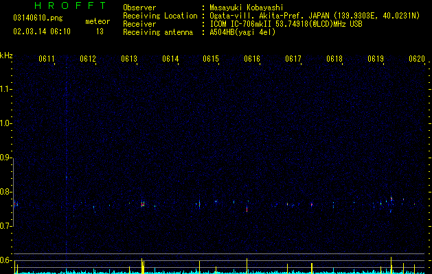Click the 0.9 kHz axis label

[6, 158]
